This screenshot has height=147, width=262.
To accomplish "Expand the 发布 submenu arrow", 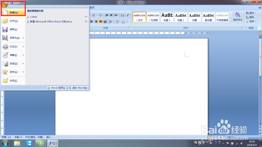I will [x=23, y=72].
